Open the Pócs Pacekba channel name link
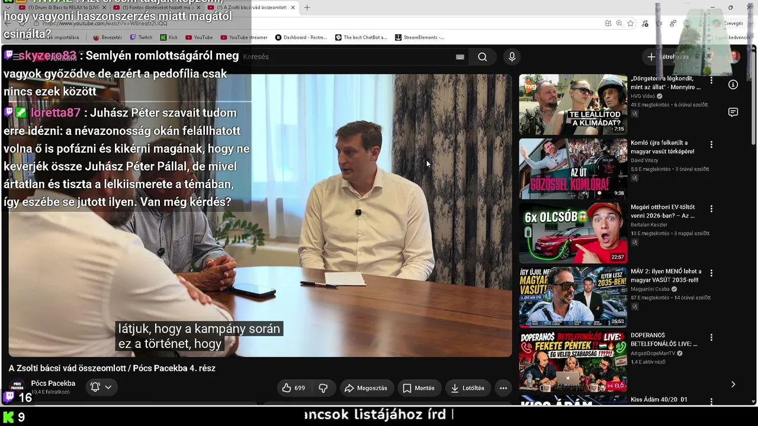The height and width of the screenshot is (426, 758). 53,383
